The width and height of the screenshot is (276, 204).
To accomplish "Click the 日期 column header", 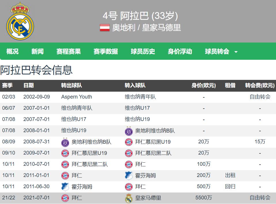I will tap(28, 85).
